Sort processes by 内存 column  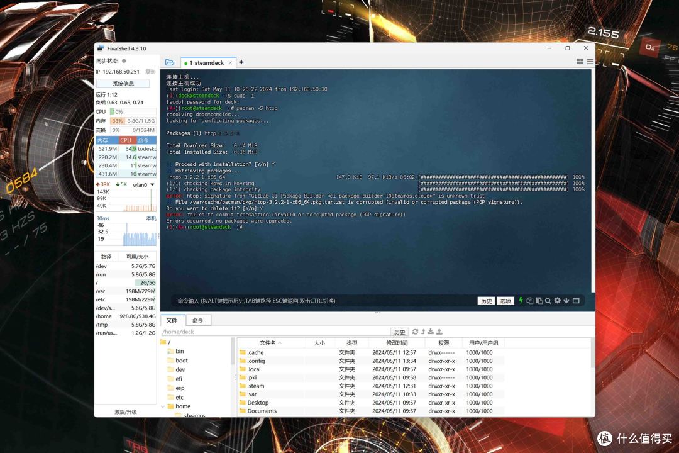[x=107, y=140]
